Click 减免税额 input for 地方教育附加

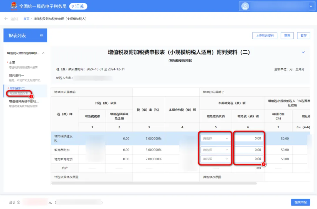tap(248, 159)
